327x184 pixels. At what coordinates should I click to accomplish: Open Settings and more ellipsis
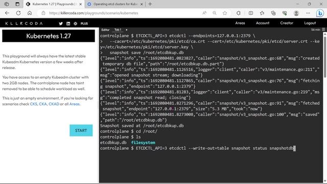[x=308, y=13]
